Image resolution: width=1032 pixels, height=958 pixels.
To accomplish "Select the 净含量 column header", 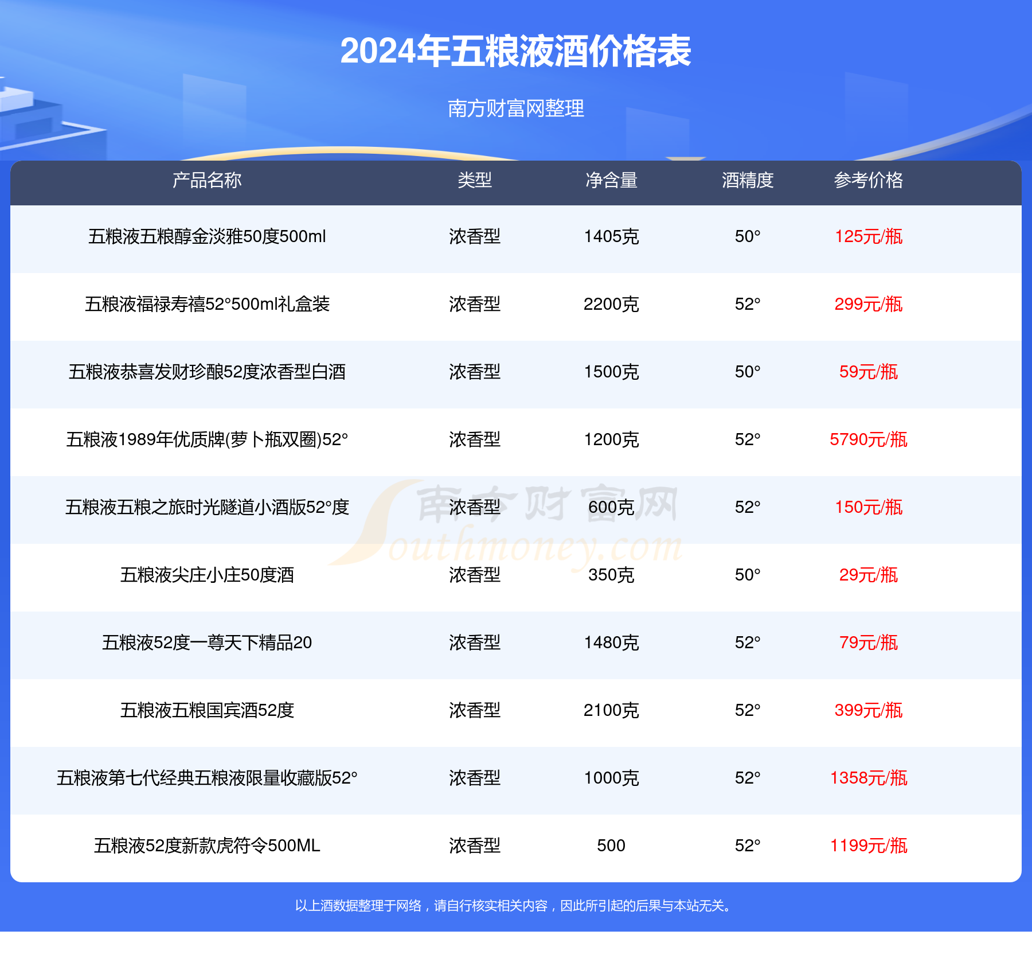I will 611,181.
